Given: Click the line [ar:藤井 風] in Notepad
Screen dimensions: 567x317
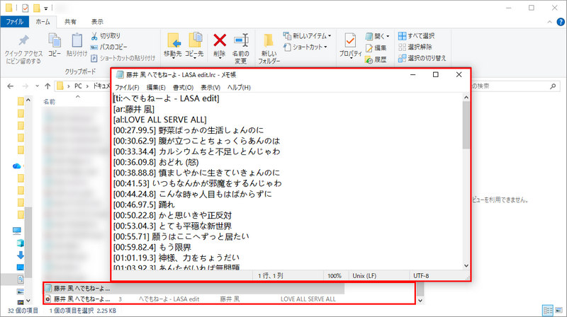Looking at the screenshot, I should [x=134, y=109].
